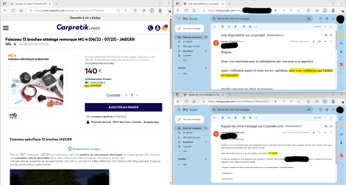
Task: Increase quantity with the plus button
Action: 137,95
